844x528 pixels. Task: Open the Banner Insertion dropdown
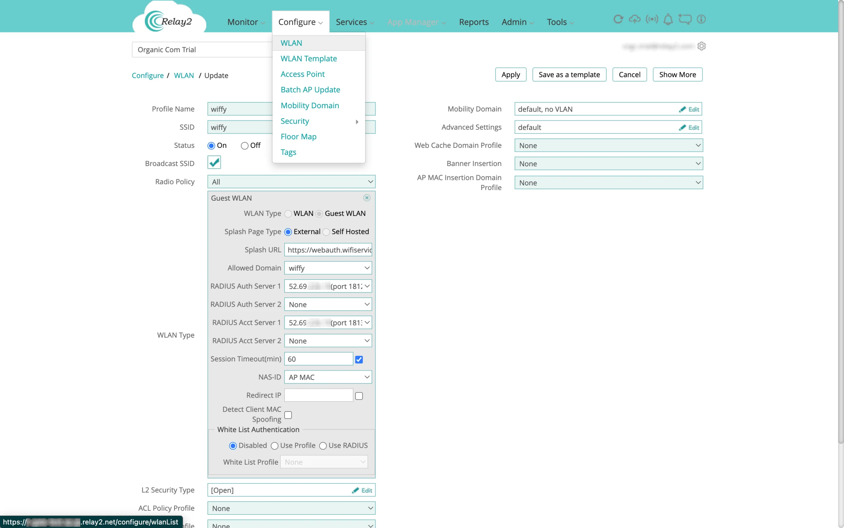tap(609, 163)
